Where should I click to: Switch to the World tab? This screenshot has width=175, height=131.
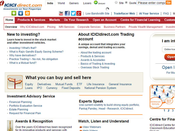(61, 3)
